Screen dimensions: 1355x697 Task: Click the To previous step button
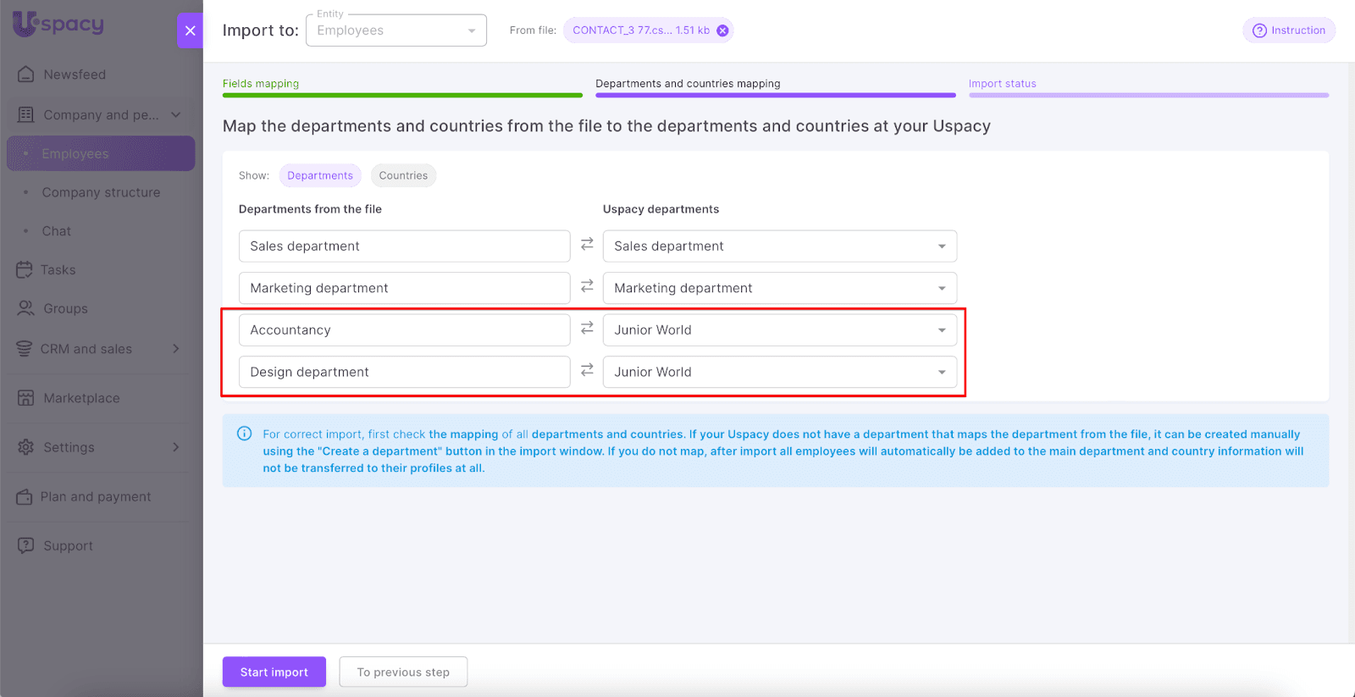[403, 672]
